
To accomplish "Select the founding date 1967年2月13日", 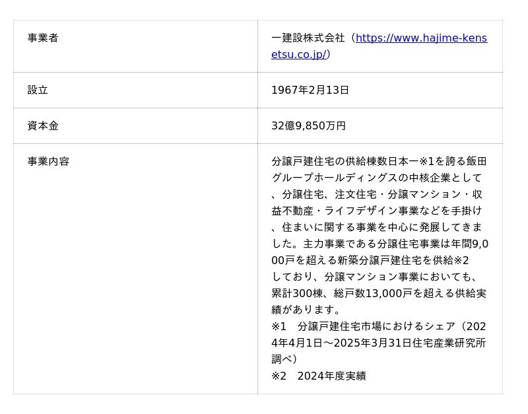I will pyautogui.click(x=310, y=90).
